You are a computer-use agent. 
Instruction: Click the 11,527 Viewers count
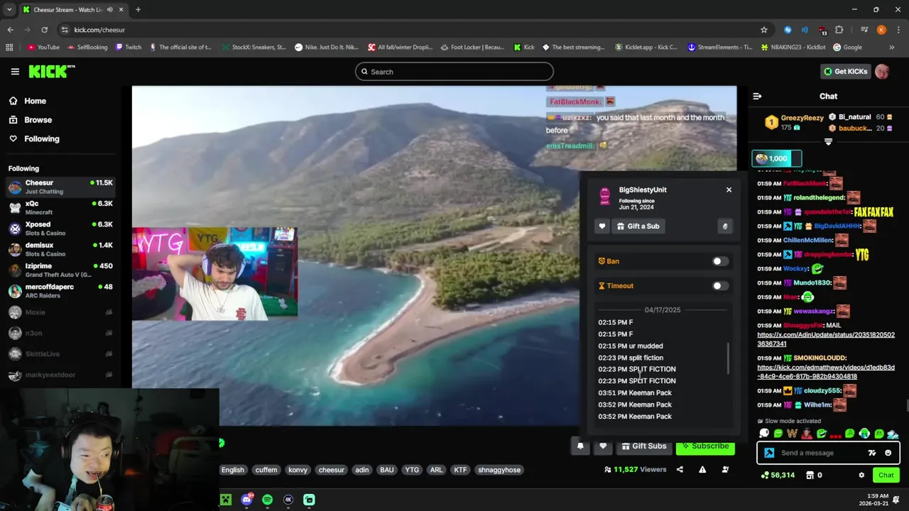click(636, 469)
